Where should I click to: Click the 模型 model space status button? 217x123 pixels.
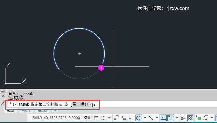[x=87, y=118]
